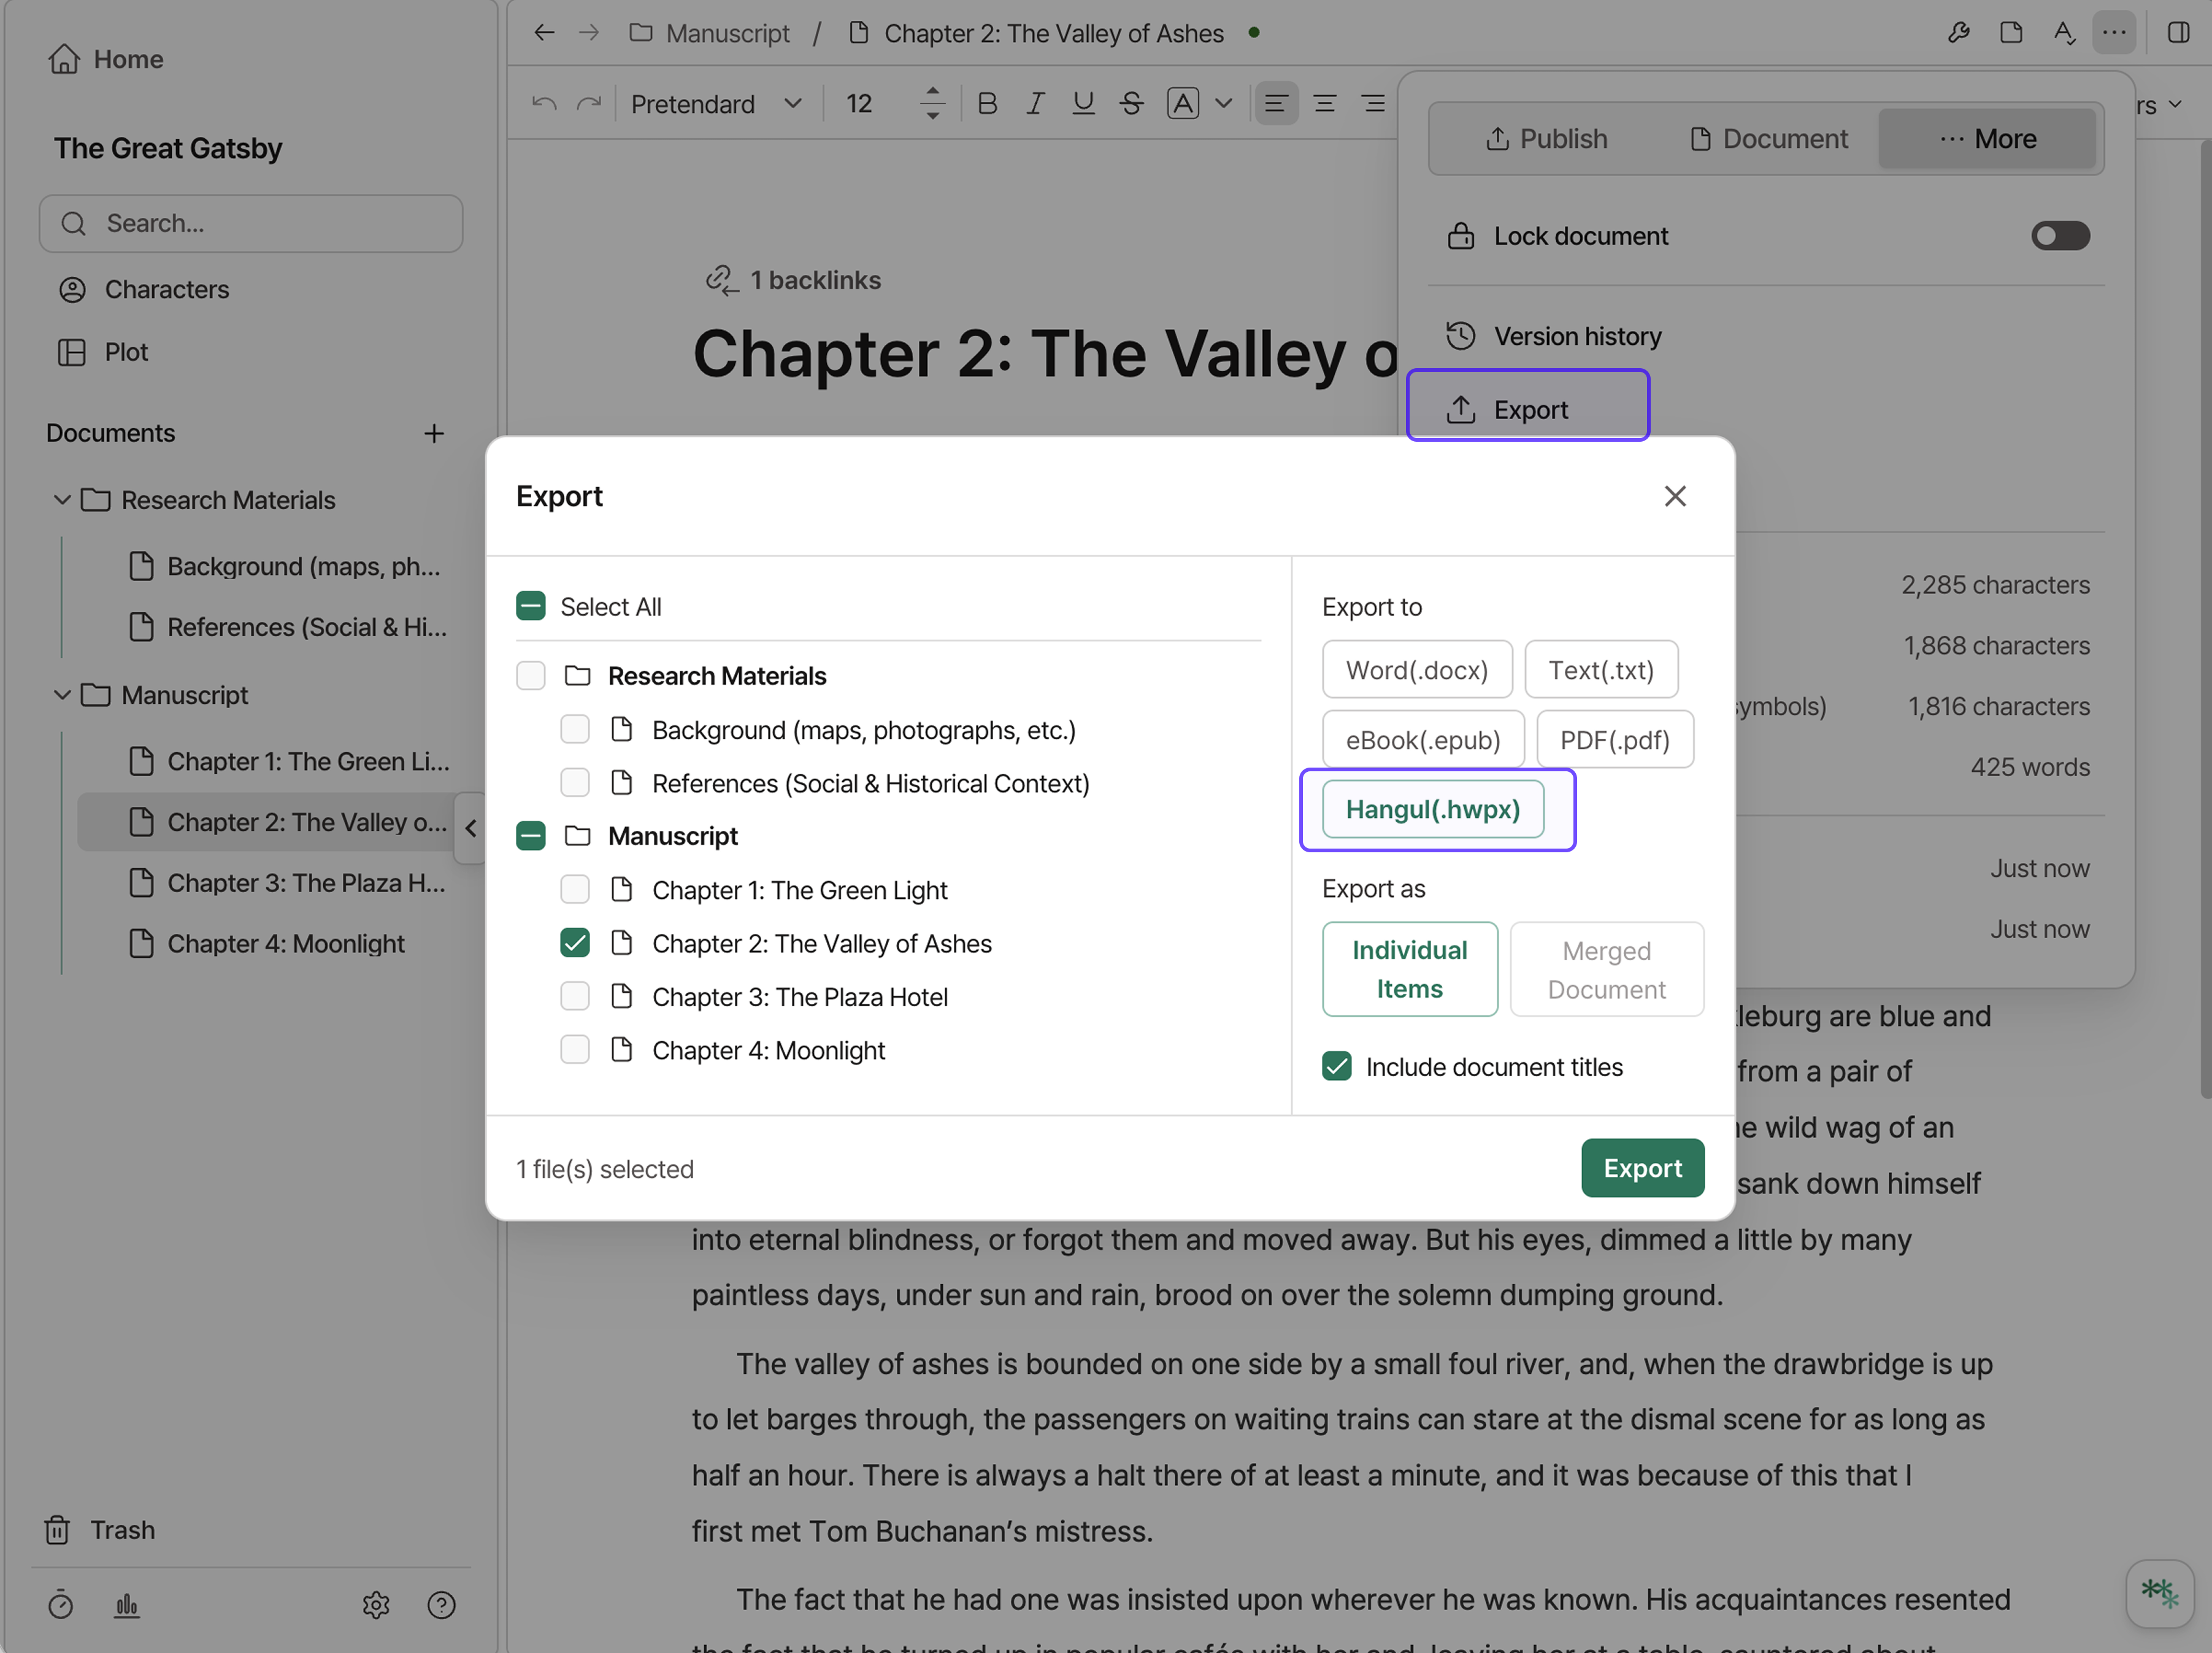Undo the last edit

click(543, 103)
